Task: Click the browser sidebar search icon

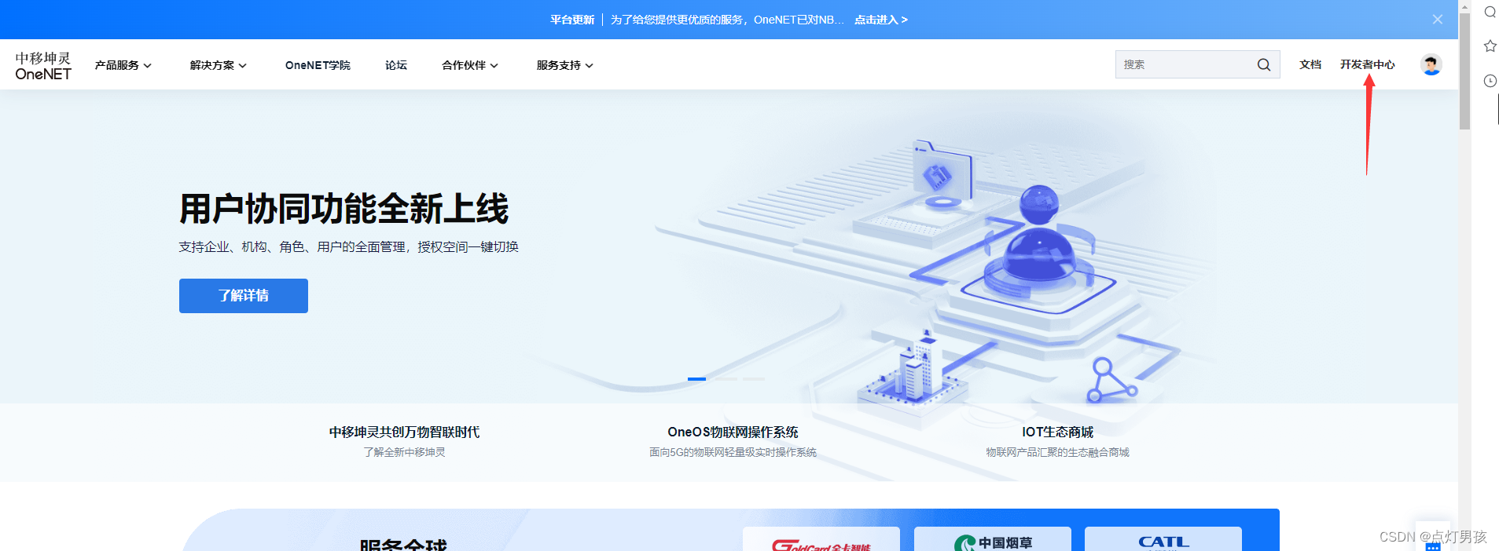Action: pos(1490,12)
